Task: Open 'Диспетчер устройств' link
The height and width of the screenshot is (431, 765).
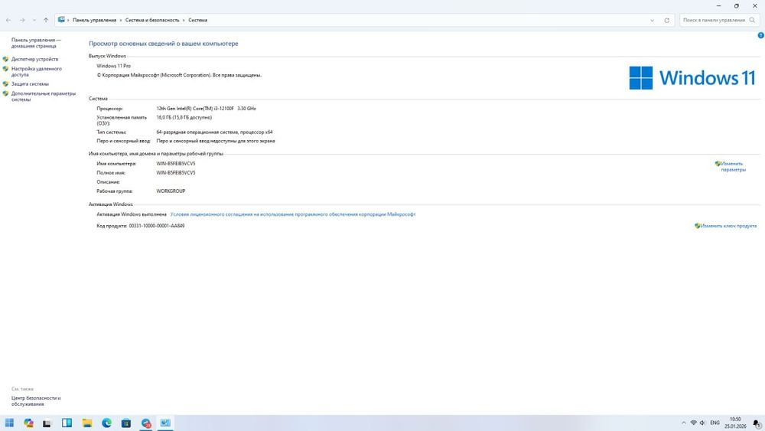Action: [34, 59]
